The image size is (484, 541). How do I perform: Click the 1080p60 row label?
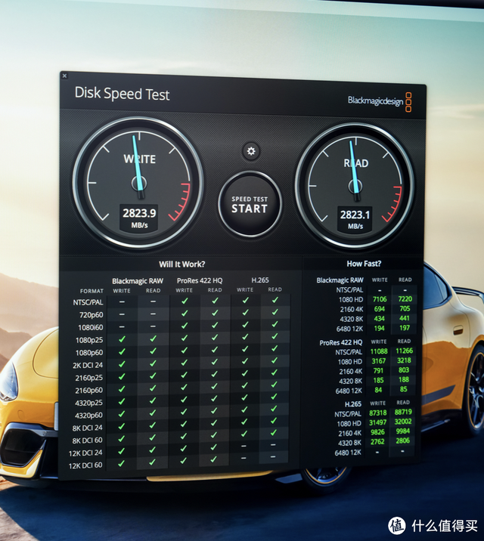click(x=89, y=353)
